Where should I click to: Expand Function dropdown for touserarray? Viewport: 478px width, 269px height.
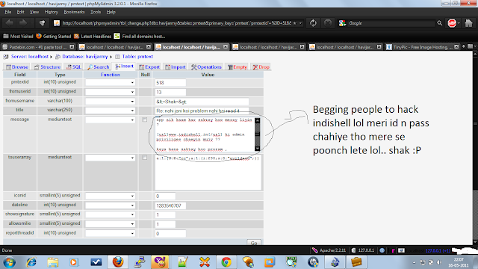[111, 158]
